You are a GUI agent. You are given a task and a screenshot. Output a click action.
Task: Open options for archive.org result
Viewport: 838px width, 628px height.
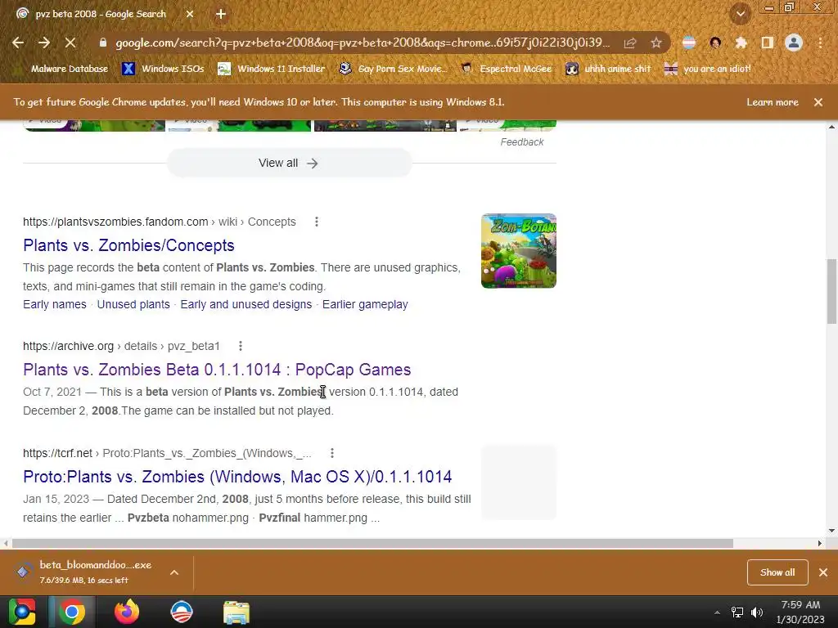click(x=241, y=346)
